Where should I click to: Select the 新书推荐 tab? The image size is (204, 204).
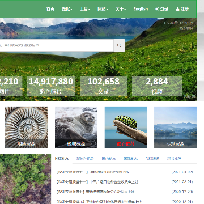click(174, 159)
